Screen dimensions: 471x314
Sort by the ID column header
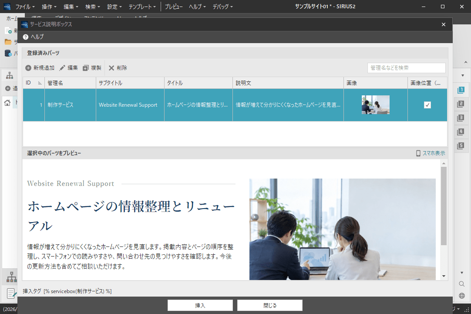[x=34, y=83]
